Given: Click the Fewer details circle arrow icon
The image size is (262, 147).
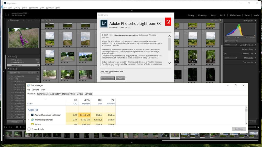Looking at the screenshot, I should coord(29,129).
